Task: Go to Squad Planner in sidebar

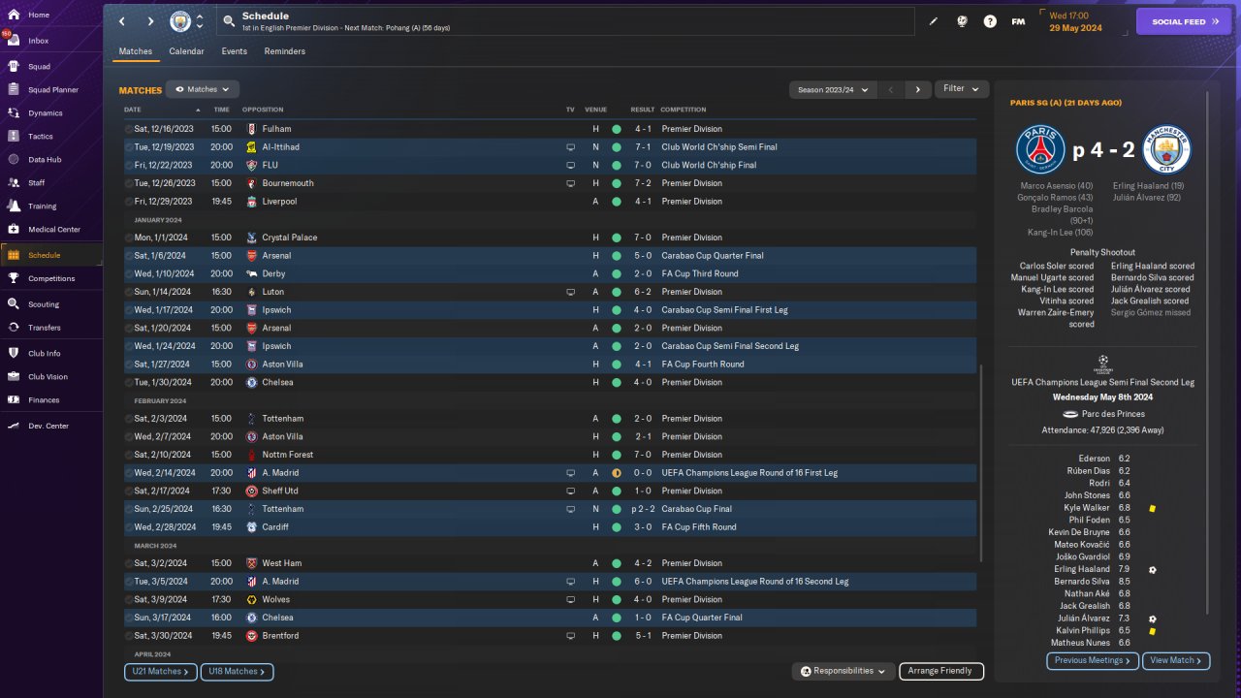Action: click(x=53, y=90)
